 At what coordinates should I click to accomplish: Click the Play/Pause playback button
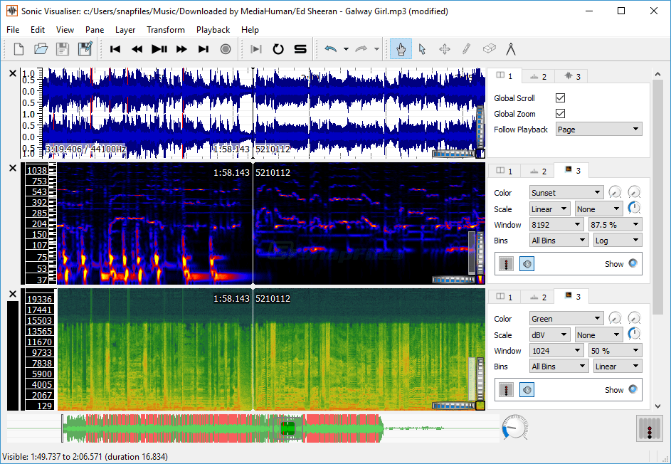click(159, 49)
